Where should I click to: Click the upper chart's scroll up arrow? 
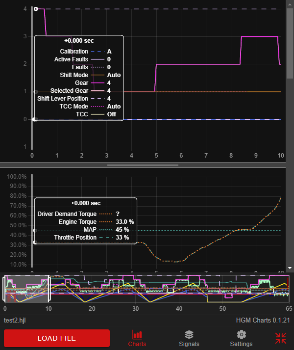290,3
